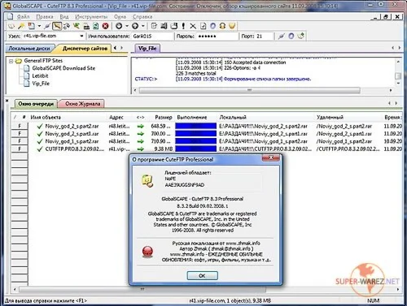The height and width of the screenshot is (306, 407).
Task: Open the Окна menu
Action: click(120, 17)
